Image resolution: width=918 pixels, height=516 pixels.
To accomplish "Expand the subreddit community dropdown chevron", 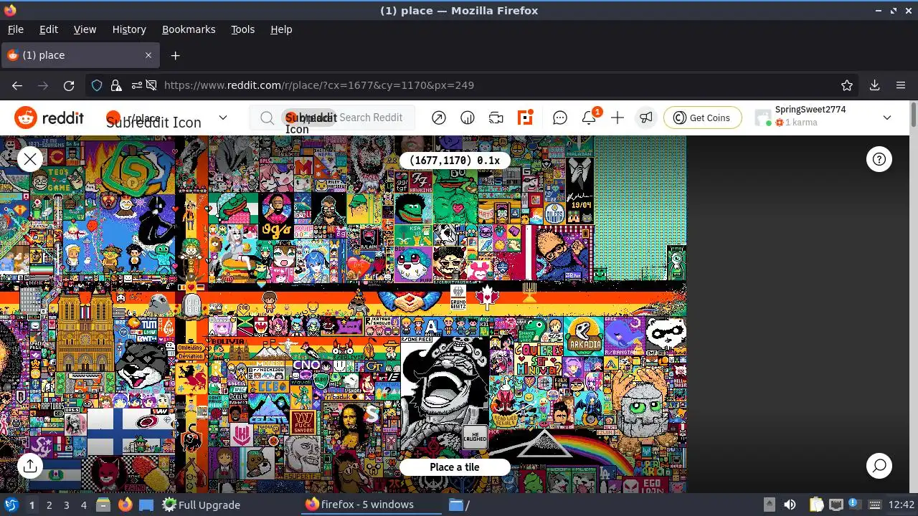I will [223, 118].
